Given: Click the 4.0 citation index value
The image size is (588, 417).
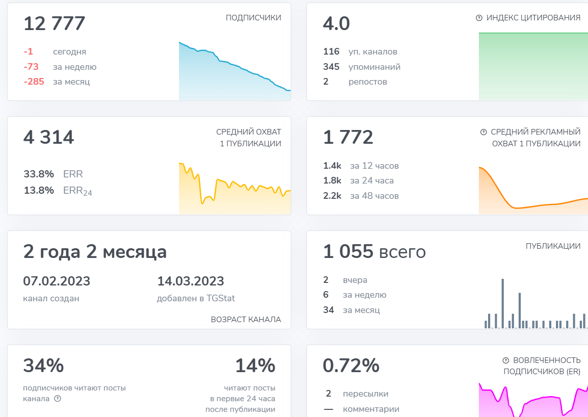Looking at the screenshot, I should pos(337,23).
